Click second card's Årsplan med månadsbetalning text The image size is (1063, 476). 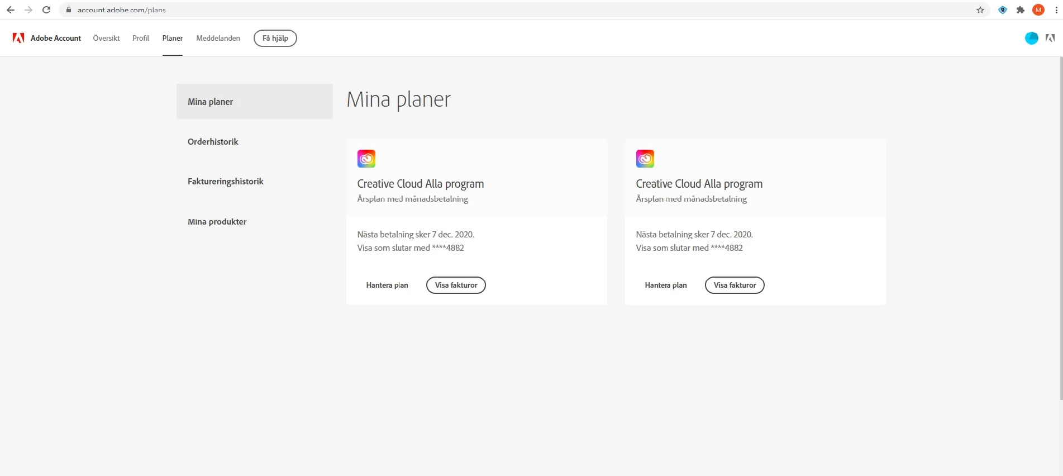coord(692,199)
